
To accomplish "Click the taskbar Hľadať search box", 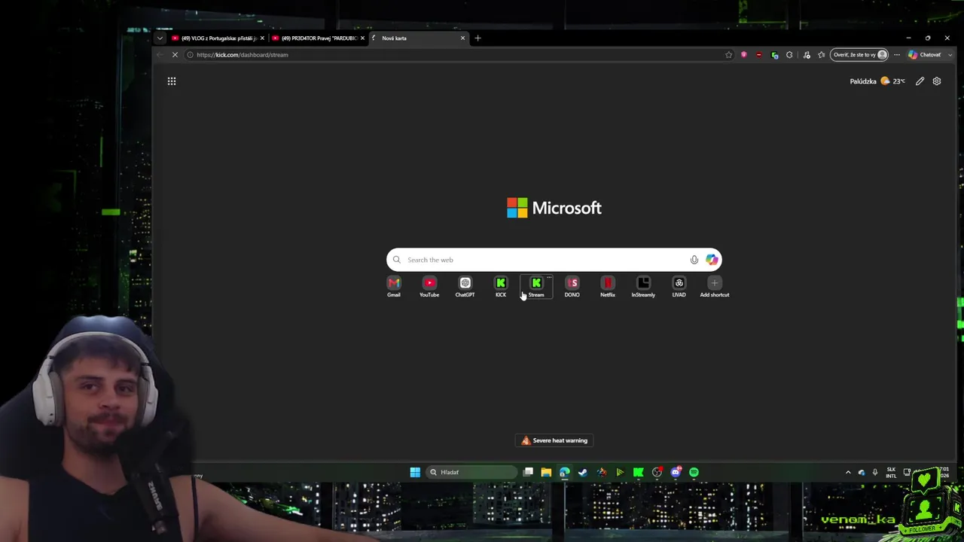I will (471, 472).
